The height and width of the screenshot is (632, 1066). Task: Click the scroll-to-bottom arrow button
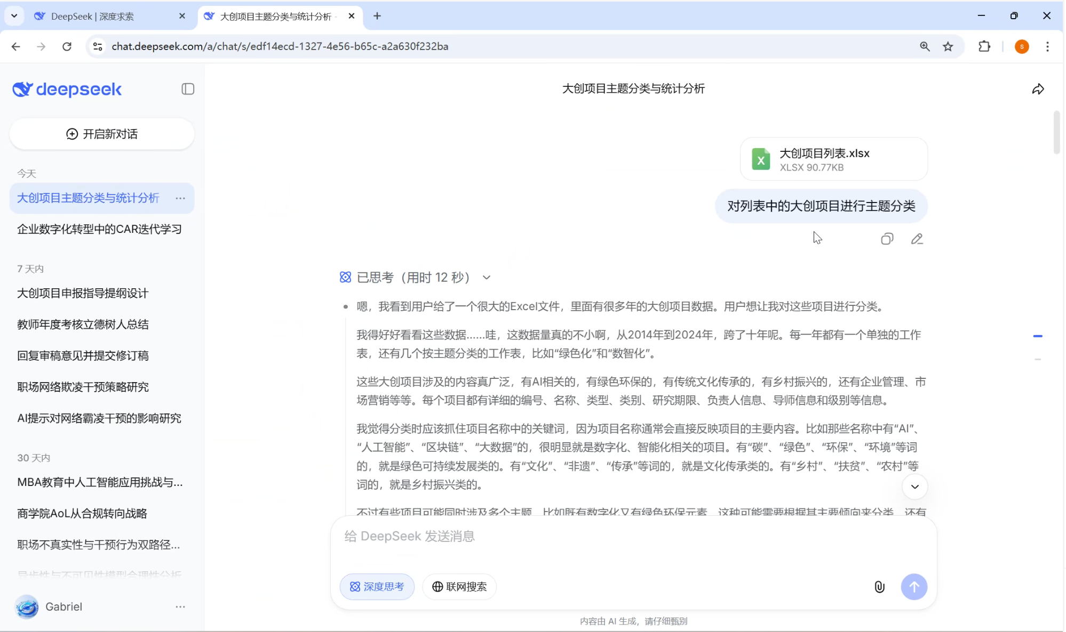point(914,487)
